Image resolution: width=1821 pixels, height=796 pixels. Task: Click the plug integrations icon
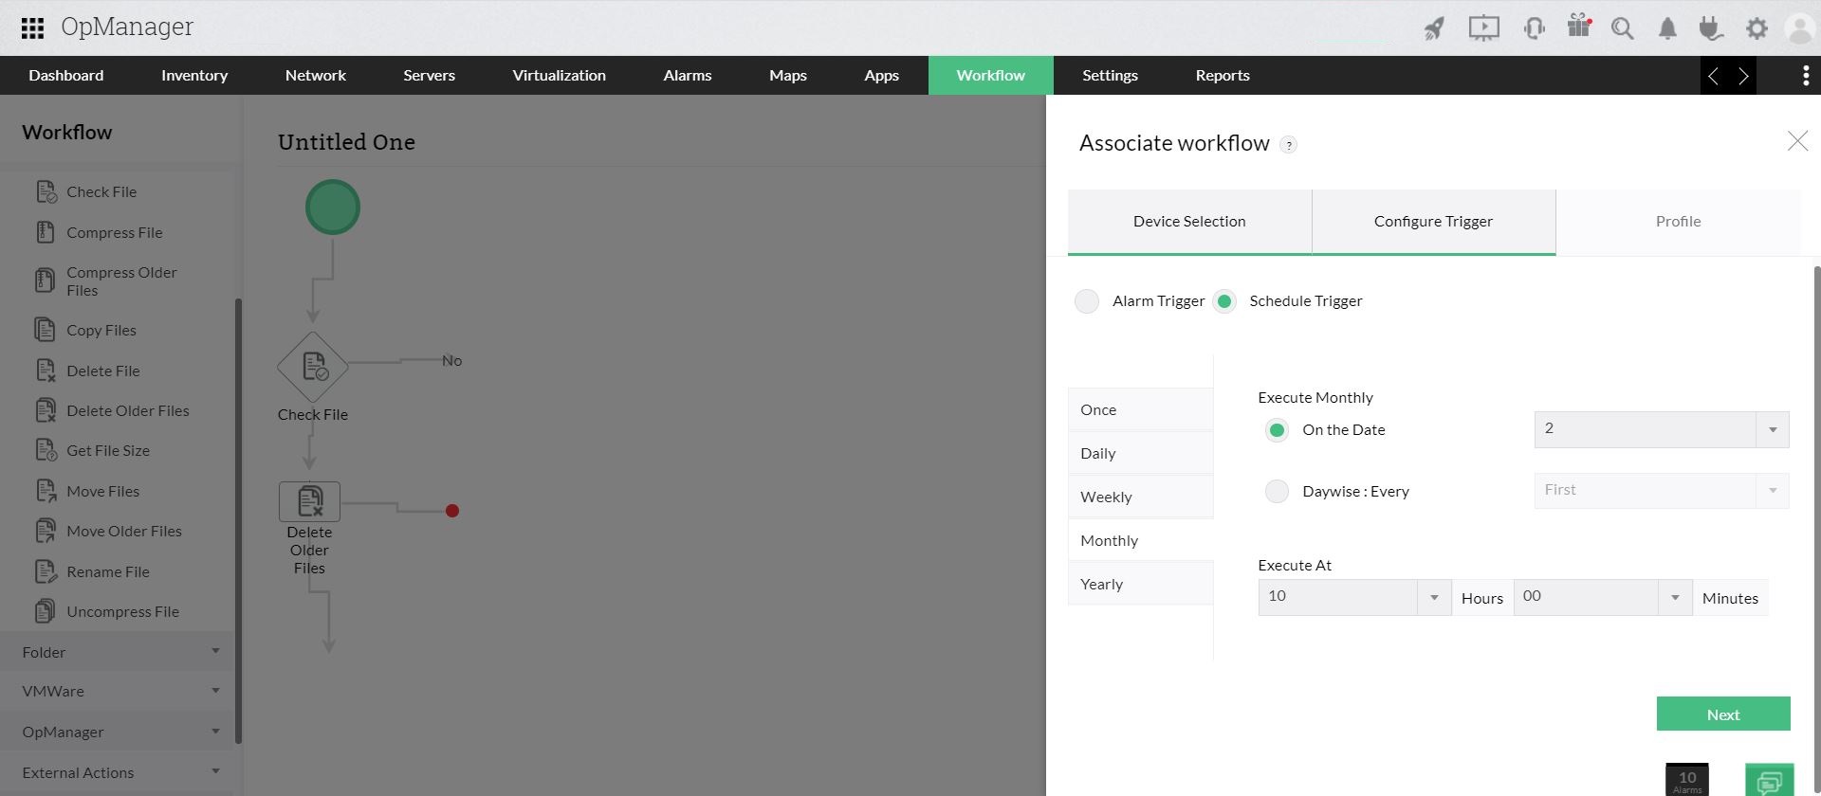(x=1711, y=28)
